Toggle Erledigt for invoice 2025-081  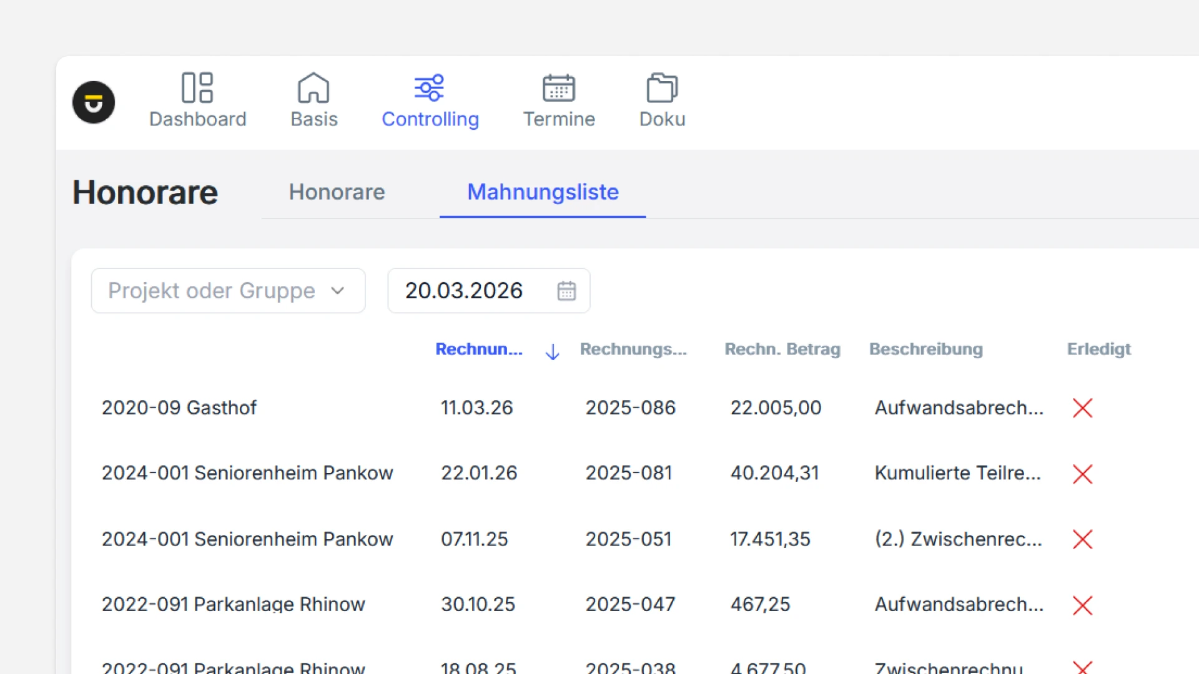[x=1082, y=474]
